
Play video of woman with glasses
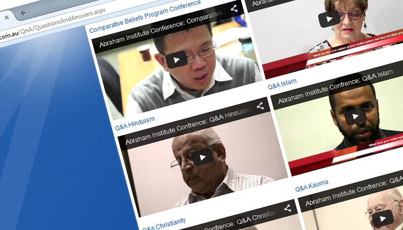329,19
